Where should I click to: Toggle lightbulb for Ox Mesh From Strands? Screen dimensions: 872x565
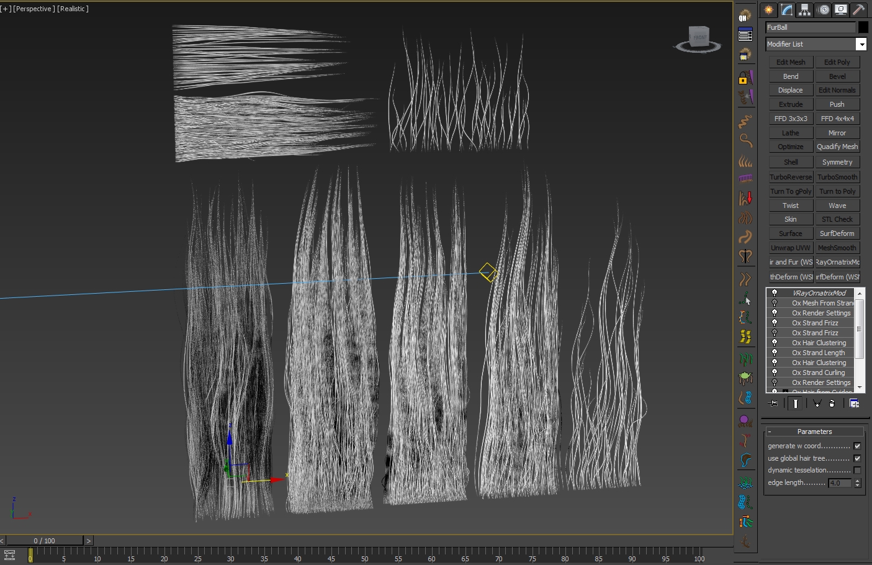775,303
